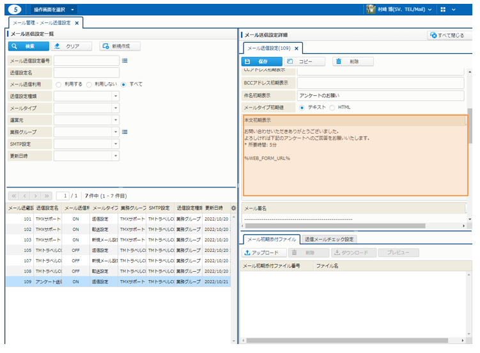
Task: Click the apps grid icon in header
Action: 442,10
